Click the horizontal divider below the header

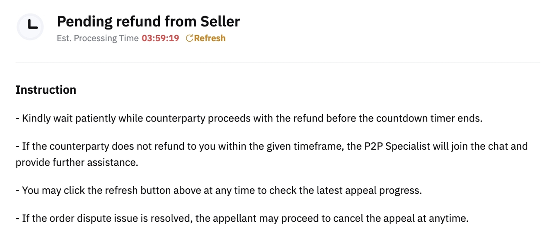(278, 62)
